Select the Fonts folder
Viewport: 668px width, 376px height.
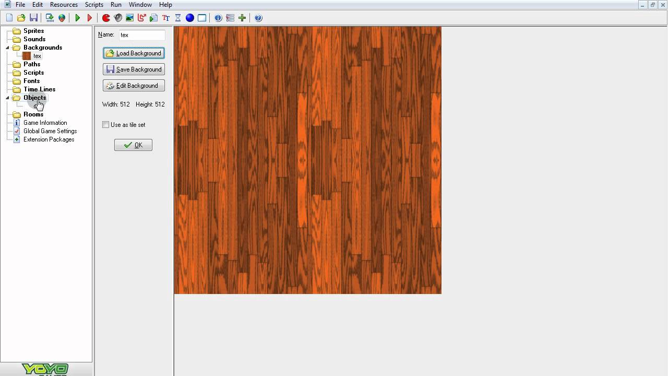(x=31, y=81)
